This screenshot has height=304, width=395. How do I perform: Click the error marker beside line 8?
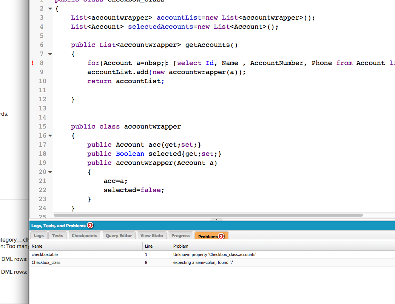tap(32, 63)
